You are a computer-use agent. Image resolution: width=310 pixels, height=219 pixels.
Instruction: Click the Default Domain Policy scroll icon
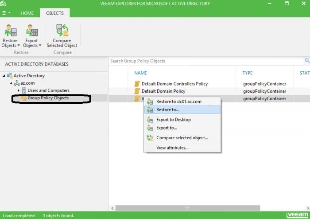(137, 91)
